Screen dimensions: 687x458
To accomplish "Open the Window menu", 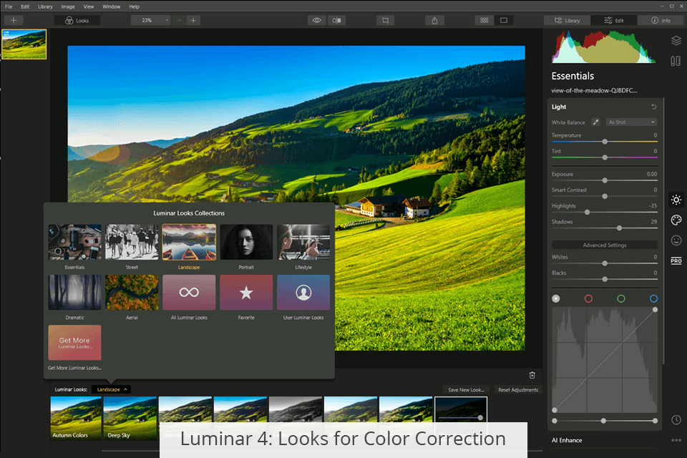I will [x=112, y=6].
